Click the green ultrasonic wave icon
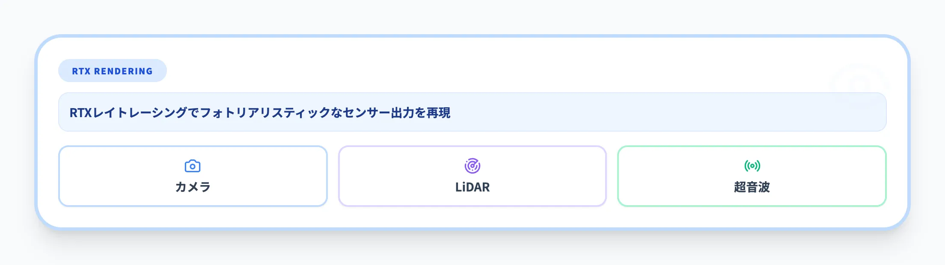This screenshot has height=265, width=945. (x=752, y=166)
